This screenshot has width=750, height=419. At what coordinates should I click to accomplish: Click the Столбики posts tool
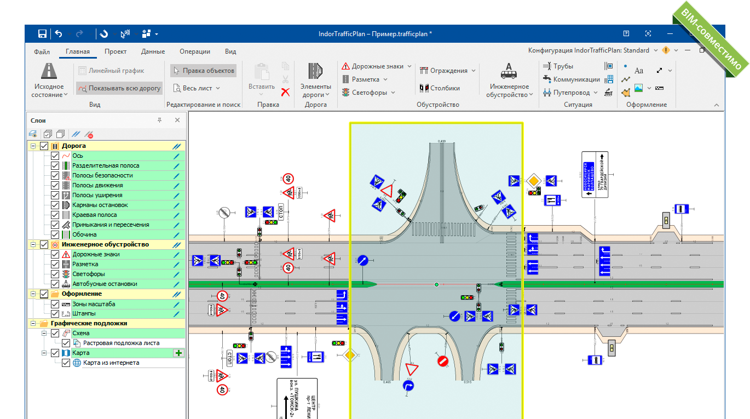tap(440, 88)
